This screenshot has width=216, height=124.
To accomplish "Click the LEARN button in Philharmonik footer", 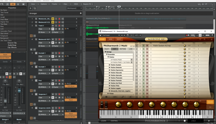I will (104, 121).
